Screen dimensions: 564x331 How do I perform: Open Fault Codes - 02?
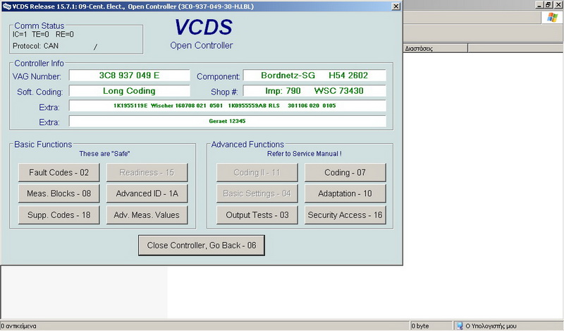pyautogui.click(x=59, y=172)
